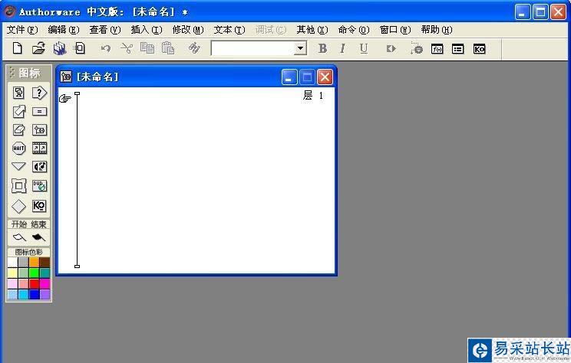The height and width of the screenshot is (363, 571).
Task: Minimize the [未命名] design window
Action: click(289, 77)
